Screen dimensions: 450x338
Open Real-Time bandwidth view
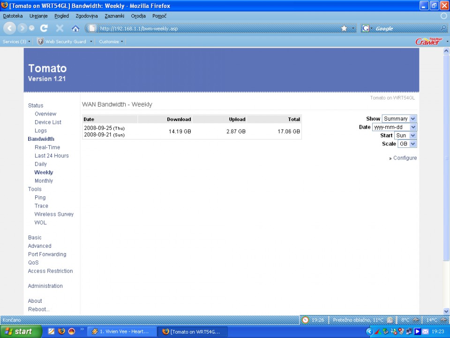pyautogui.click(x=47, y=147)
